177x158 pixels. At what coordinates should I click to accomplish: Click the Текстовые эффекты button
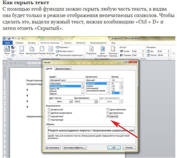75,147
